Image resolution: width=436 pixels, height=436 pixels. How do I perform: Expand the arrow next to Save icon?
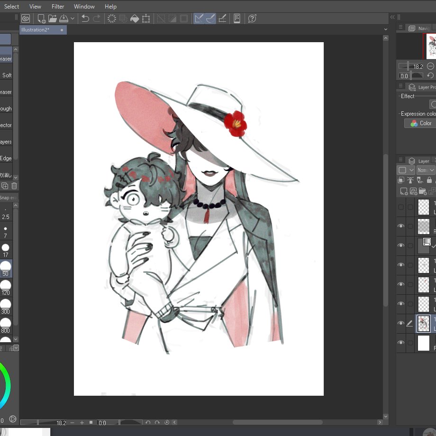coord(73,18)
